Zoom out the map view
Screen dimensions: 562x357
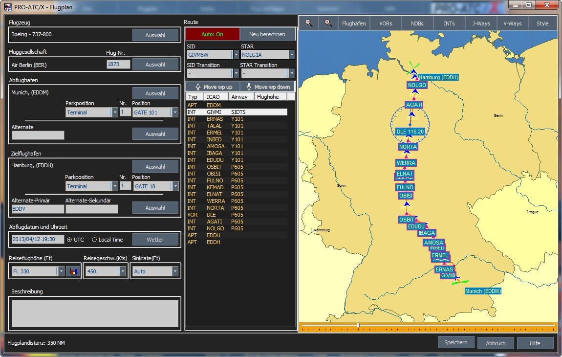[308, 23]
